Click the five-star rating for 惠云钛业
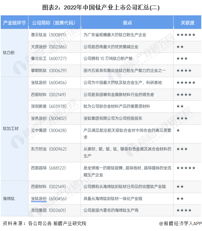The height and width of the screenshot is (231, 202). click(x=186, y=35)
